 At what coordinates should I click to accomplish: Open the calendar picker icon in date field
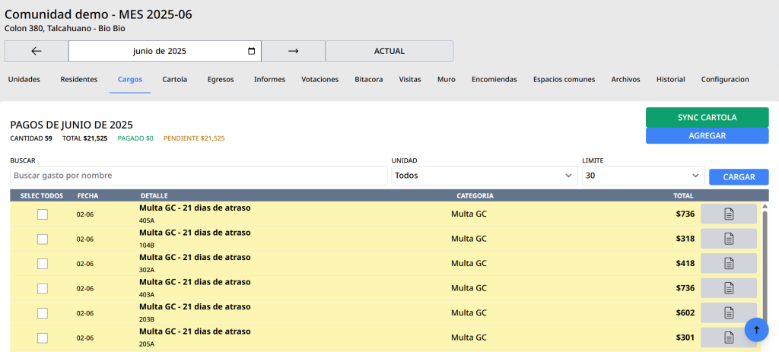252,51
